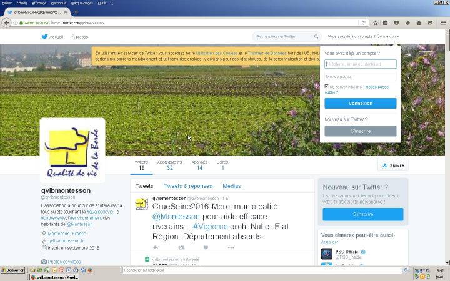Image resolution: width=450 pixels, height=281 pixels.
Task: Open the Transfert de Données link
Action: (267, 53)
